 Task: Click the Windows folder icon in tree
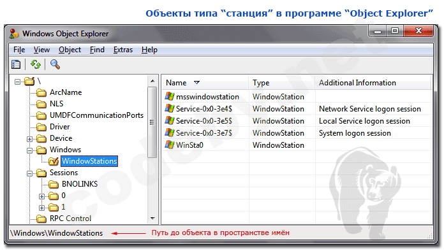[41, 150]
